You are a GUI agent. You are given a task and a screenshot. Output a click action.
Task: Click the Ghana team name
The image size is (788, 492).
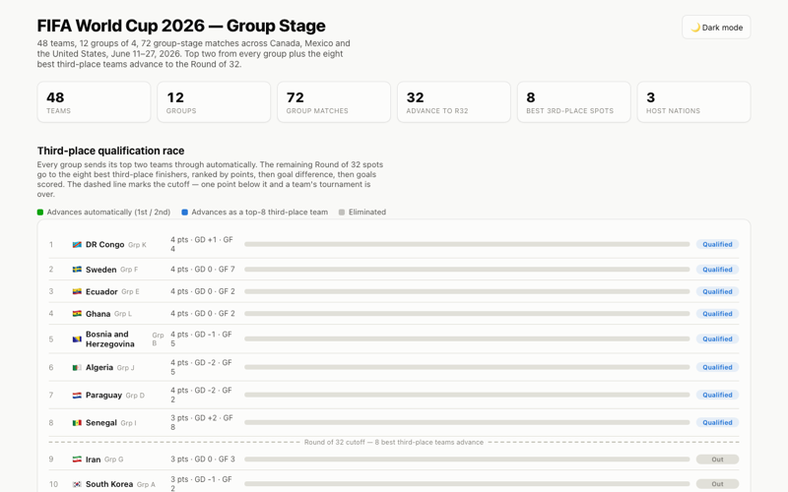[98, 314]
